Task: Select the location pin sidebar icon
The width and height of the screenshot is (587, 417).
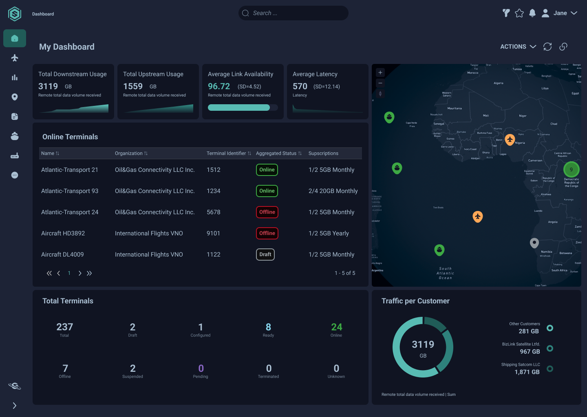Action: tap(15, 97)
